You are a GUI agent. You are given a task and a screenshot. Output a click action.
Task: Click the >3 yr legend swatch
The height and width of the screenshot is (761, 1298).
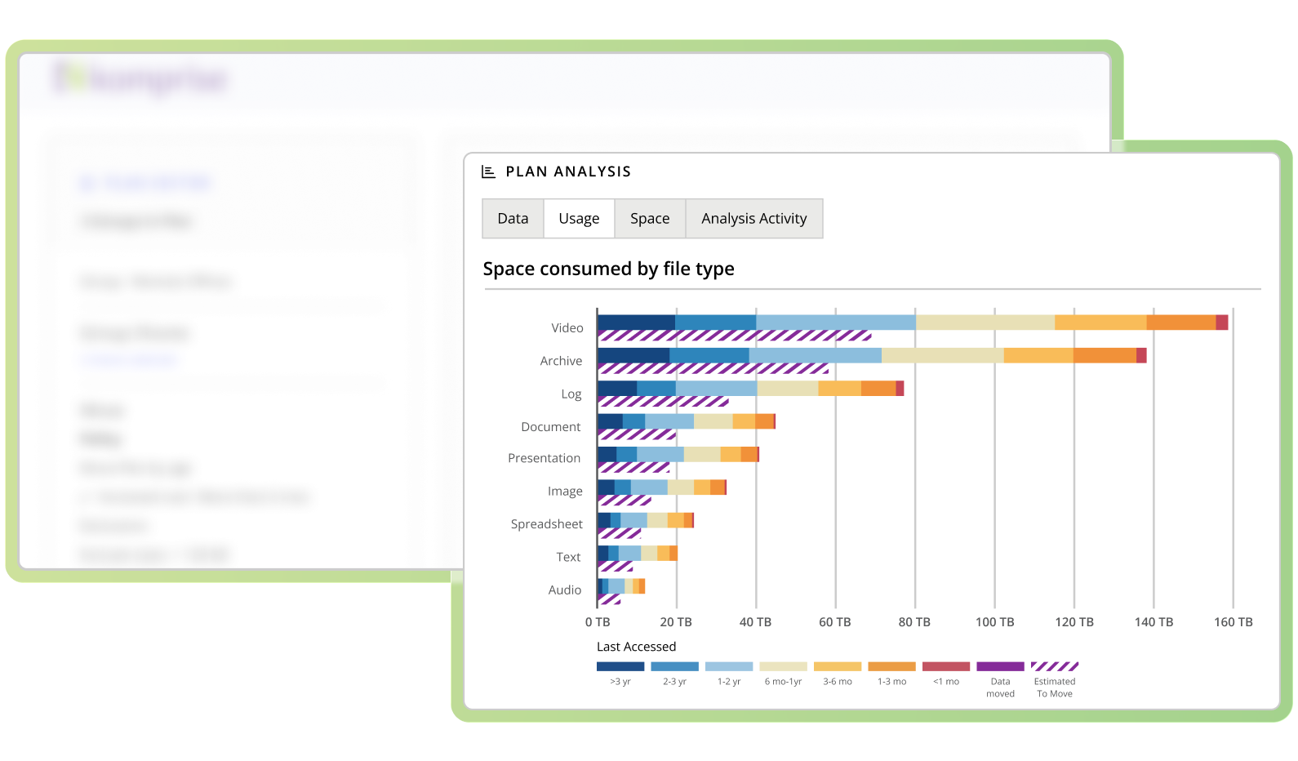point(620,666)
